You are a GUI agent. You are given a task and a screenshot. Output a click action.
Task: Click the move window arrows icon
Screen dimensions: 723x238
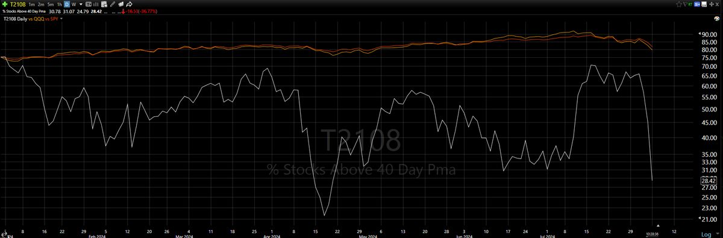pyautogui.click(x=712, y=4)
